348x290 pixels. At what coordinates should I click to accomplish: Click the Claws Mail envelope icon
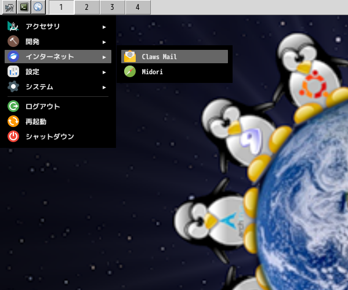(130, 57)
